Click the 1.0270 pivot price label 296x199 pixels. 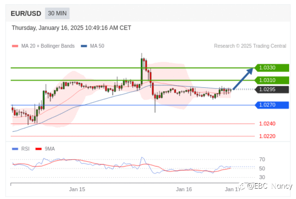[272, 105]
